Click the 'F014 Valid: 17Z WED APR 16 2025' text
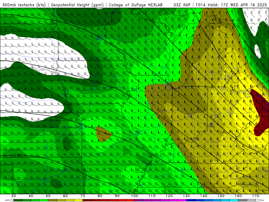269x202 pixels. click(231, 5)
